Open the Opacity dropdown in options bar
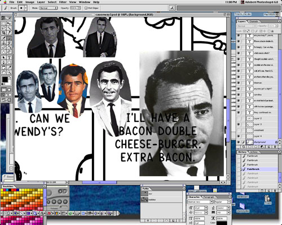The height and width of the screenshot is (225, 282). tap(76, 8)
